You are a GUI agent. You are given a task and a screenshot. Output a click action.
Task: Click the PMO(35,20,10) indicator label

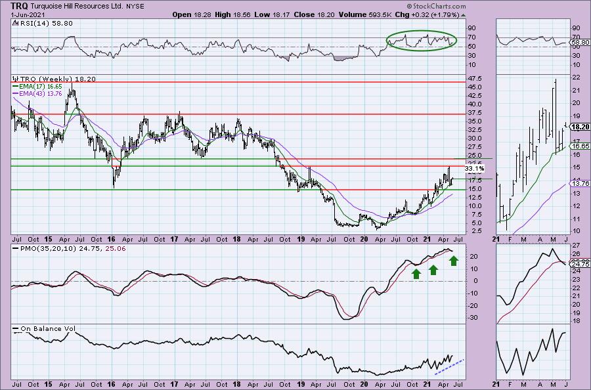[x=47, y=249]
